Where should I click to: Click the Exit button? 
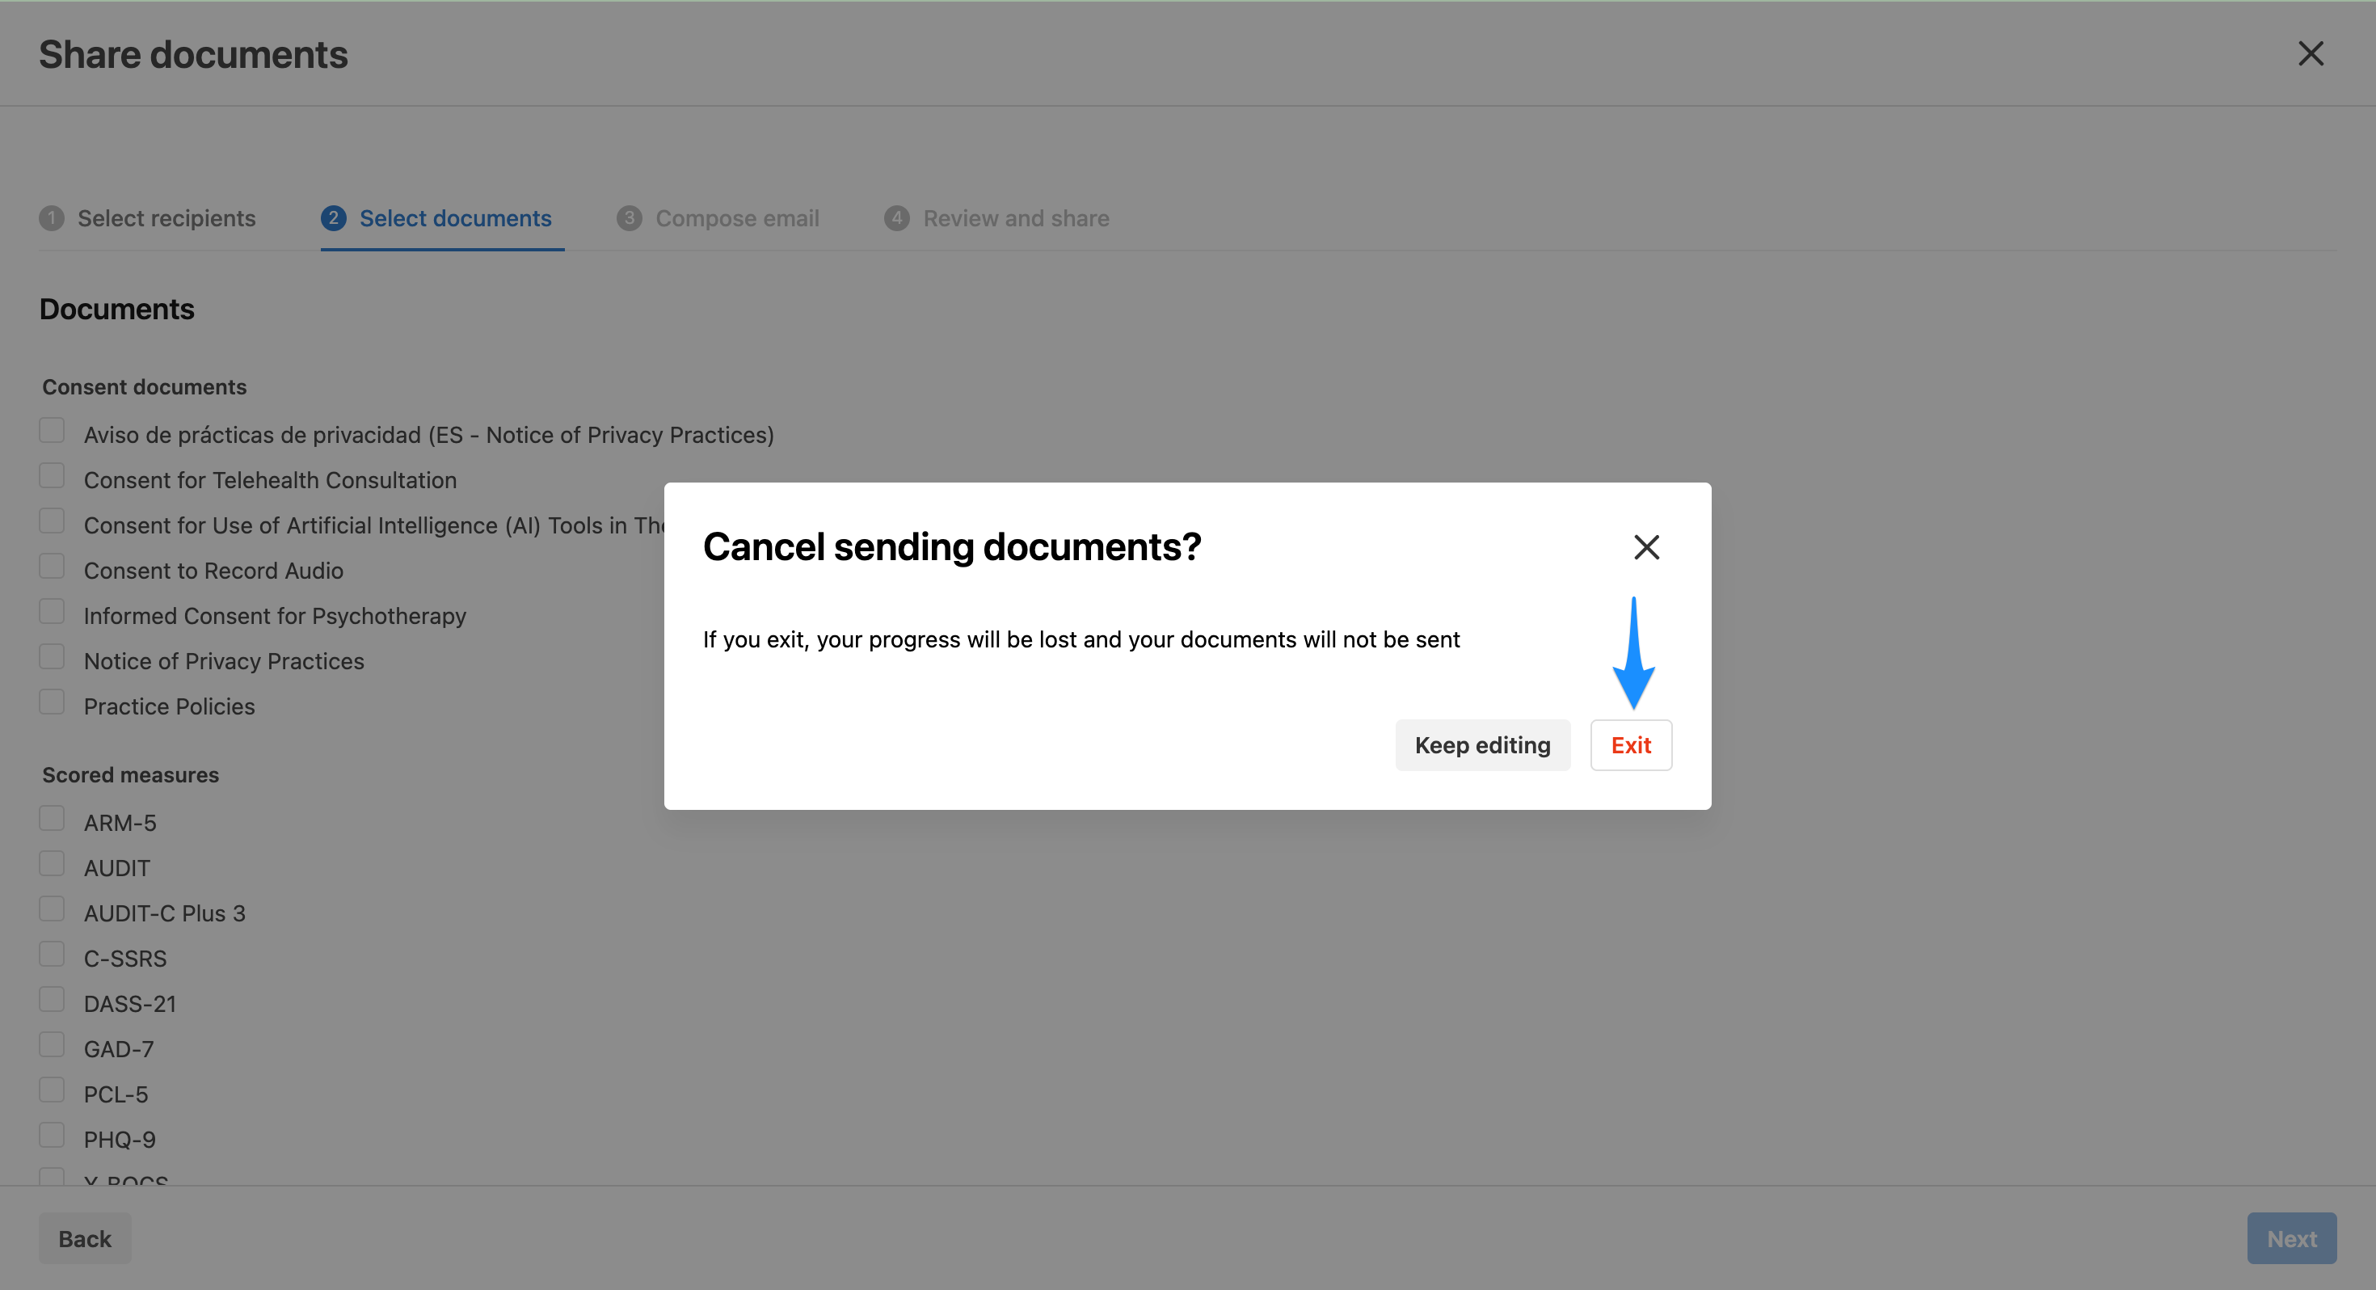1631,744
